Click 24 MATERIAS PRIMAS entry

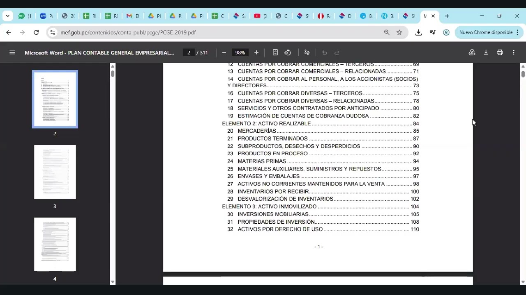pyautogui.click(x=323, y=161)
